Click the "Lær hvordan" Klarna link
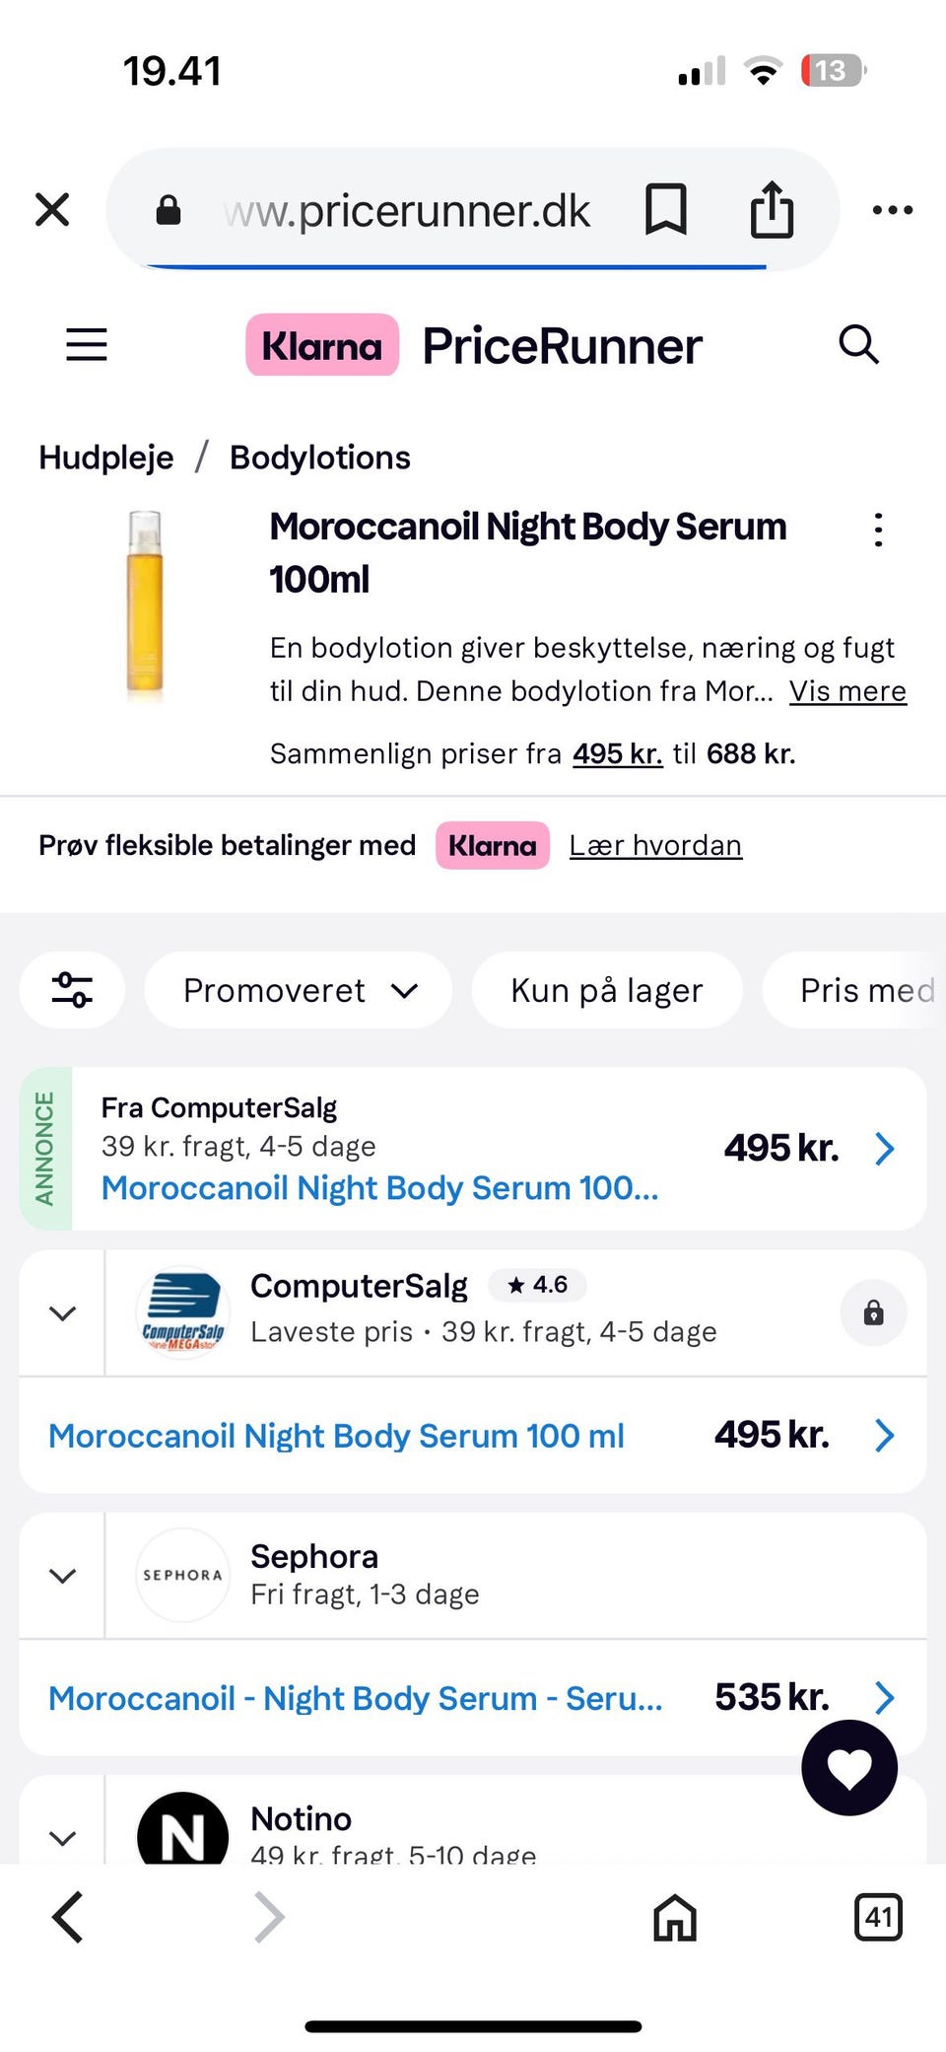 click(655, 845)
